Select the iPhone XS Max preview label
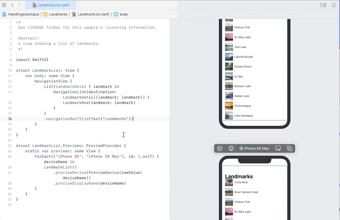 254,148
